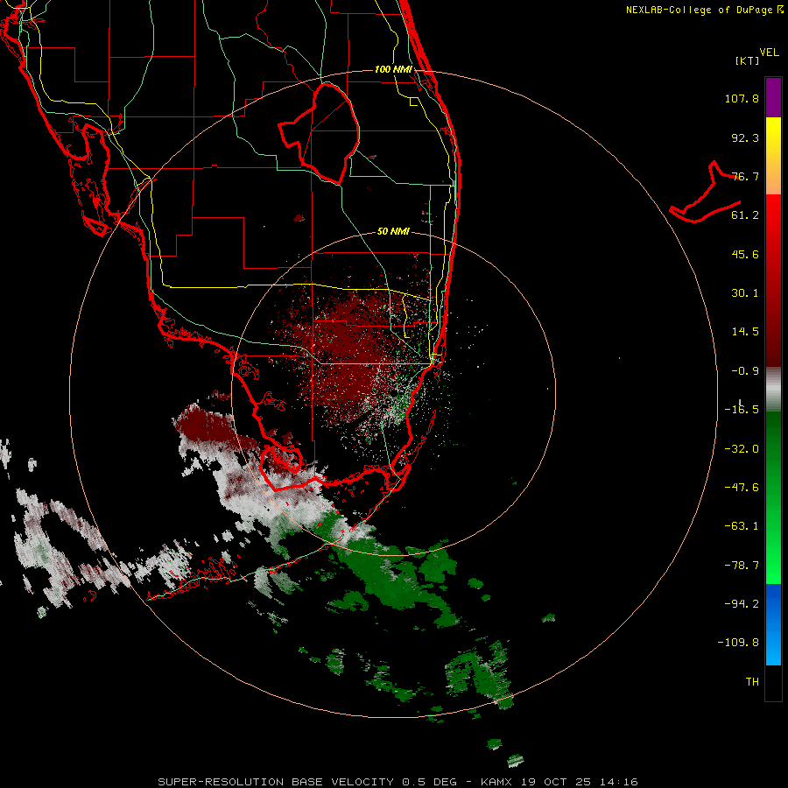Viewport: 788px width, 788px height.
Task: Select the -0.9 legend value
Action: [745, 371]
